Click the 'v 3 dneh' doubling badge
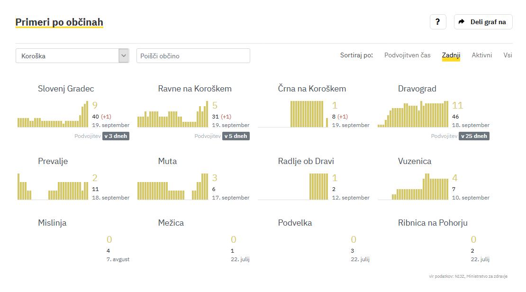 point(116,136)
